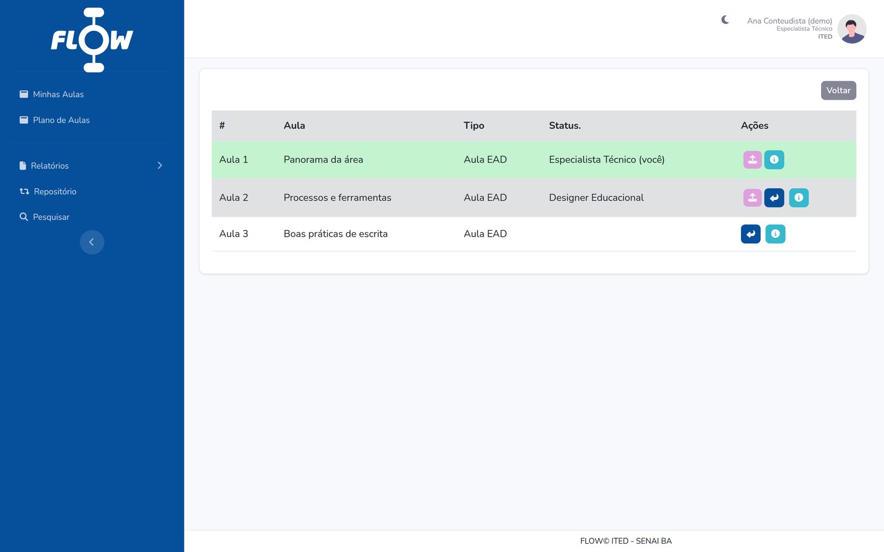Open the user avatar picture
884x552 pixels.
pos(852,29)
